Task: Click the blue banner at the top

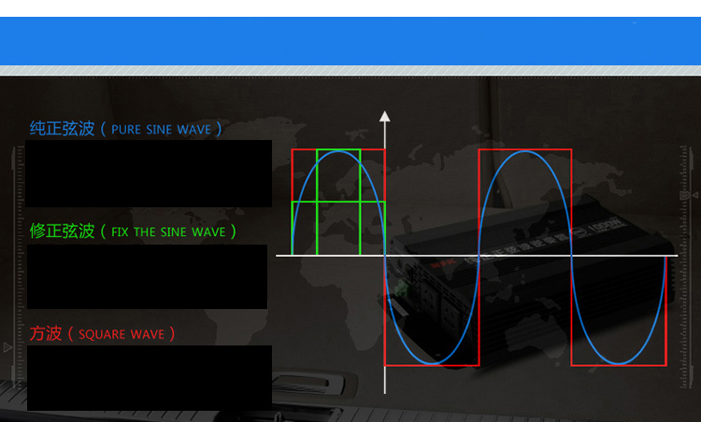Action: coord(350,41)
